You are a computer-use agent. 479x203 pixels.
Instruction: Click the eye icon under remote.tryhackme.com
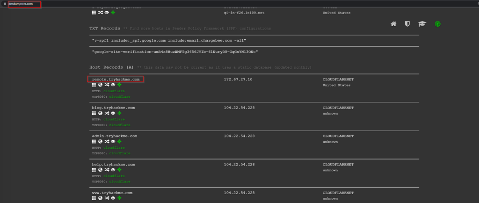tap(113, 85)
